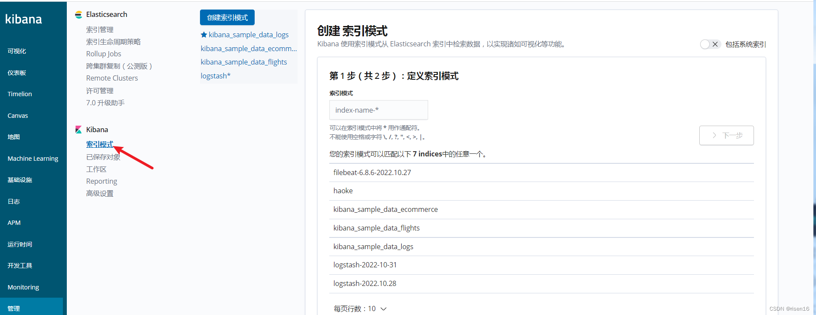Select kibana_sample_data_ecomm... index pattern link

pos(249,49)
